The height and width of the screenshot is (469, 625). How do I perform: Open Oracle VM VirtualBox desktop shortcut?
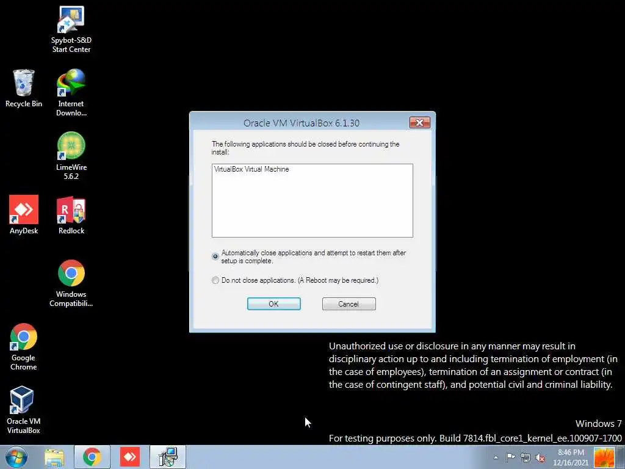click(24, 410)
